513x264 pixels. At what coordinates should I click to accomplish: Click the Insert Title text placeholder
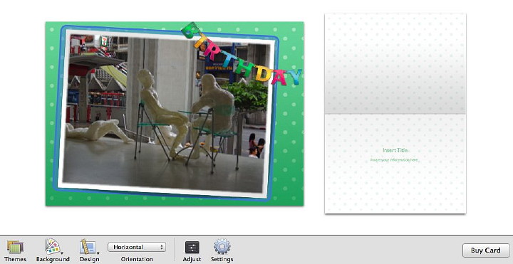click(395, 150)
